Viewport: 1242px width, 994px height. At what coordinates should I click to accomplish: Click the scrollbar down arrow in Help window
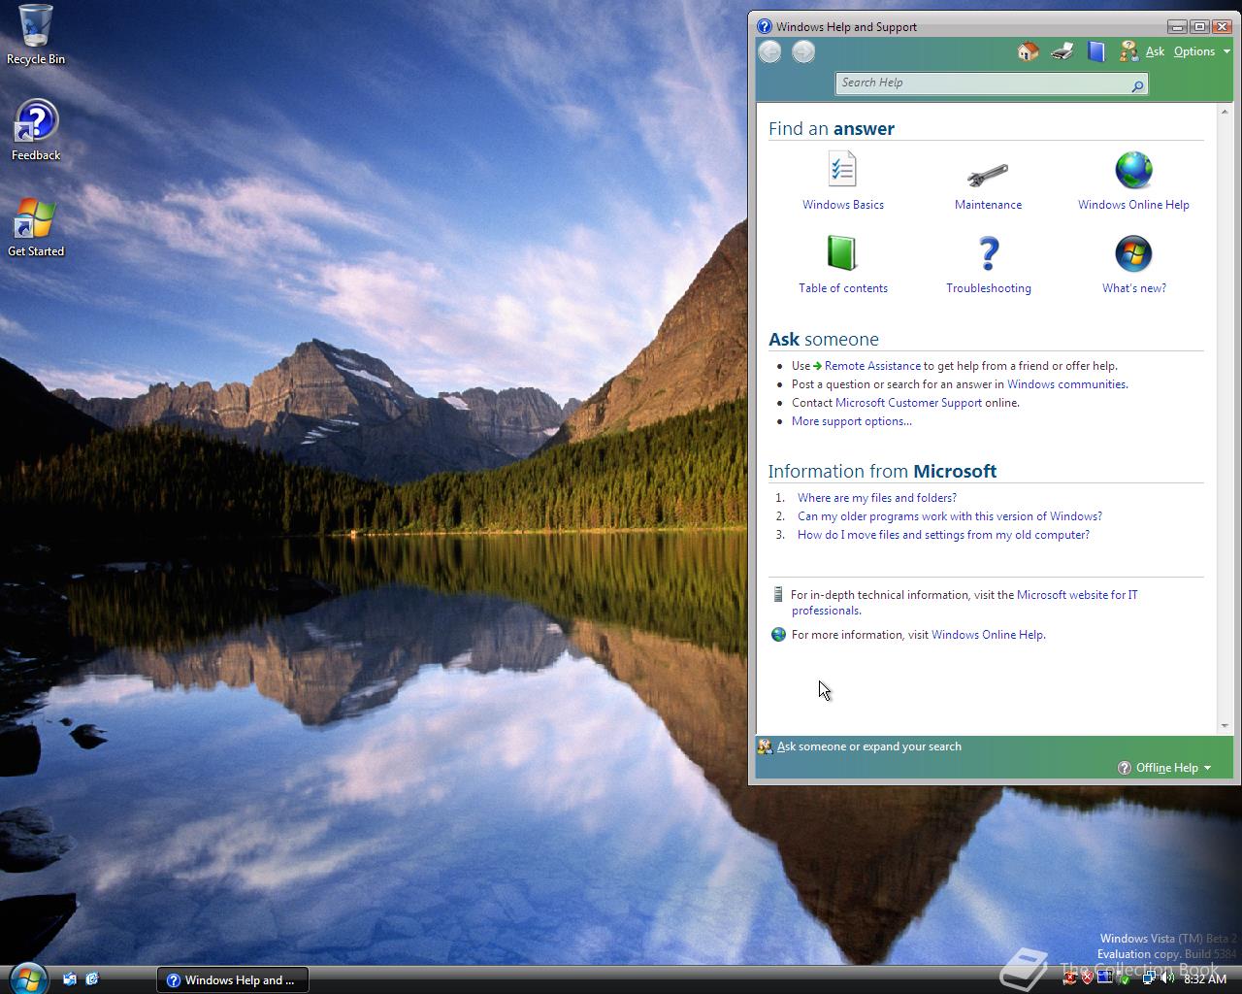pyautogui.click(x=1225, y=726)
